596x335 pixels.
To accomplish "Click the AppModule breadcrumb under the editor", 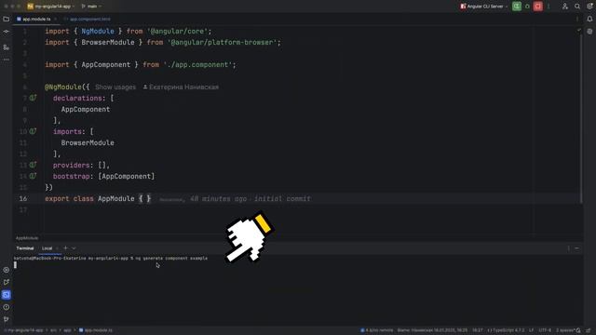I will [x=27, y=238].
